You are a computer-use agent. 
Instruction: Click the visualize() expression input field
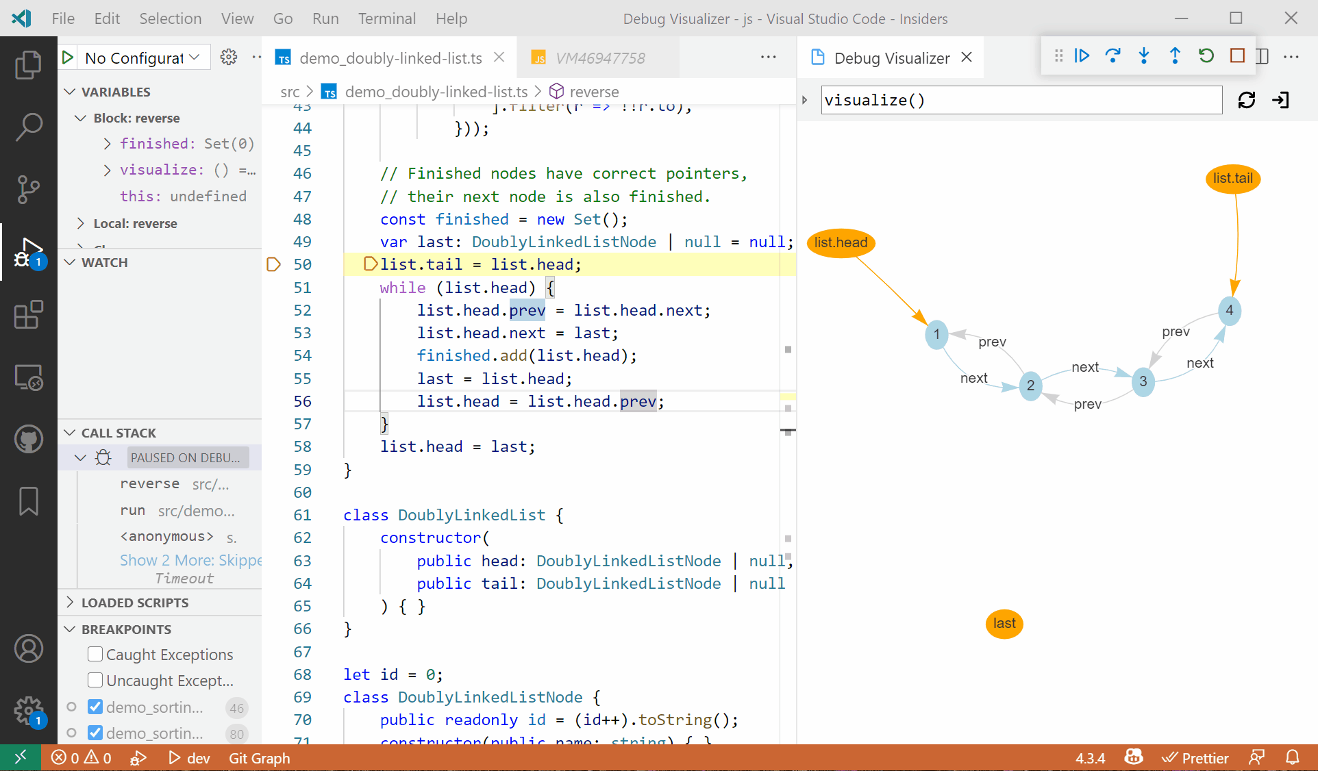pyautogui.click(x=1021, y=101)
